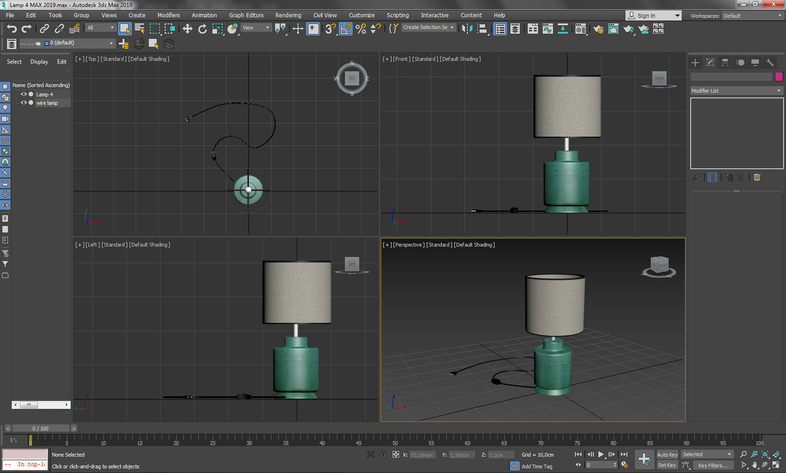786x473 pixels.
Task: Click Configure Modifier Sets icon
Action: click(x=757, y=177)
